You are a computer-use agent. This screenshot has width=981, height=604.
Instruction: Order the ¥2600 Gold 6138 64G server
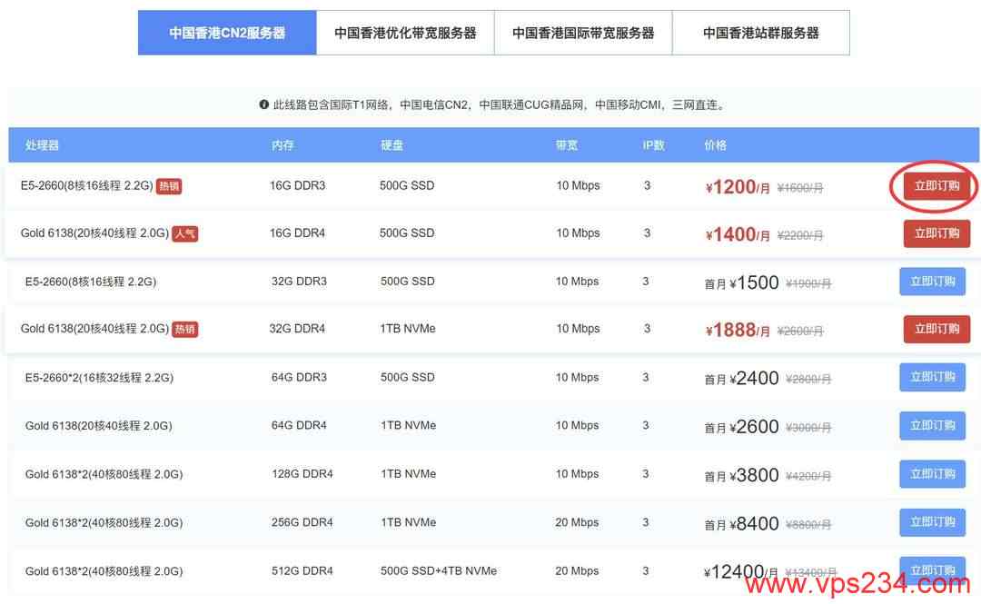point(932,425)
